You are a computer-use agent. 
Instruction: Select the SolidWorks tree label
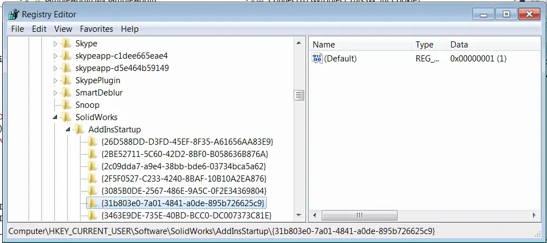(x=96, y=117)
